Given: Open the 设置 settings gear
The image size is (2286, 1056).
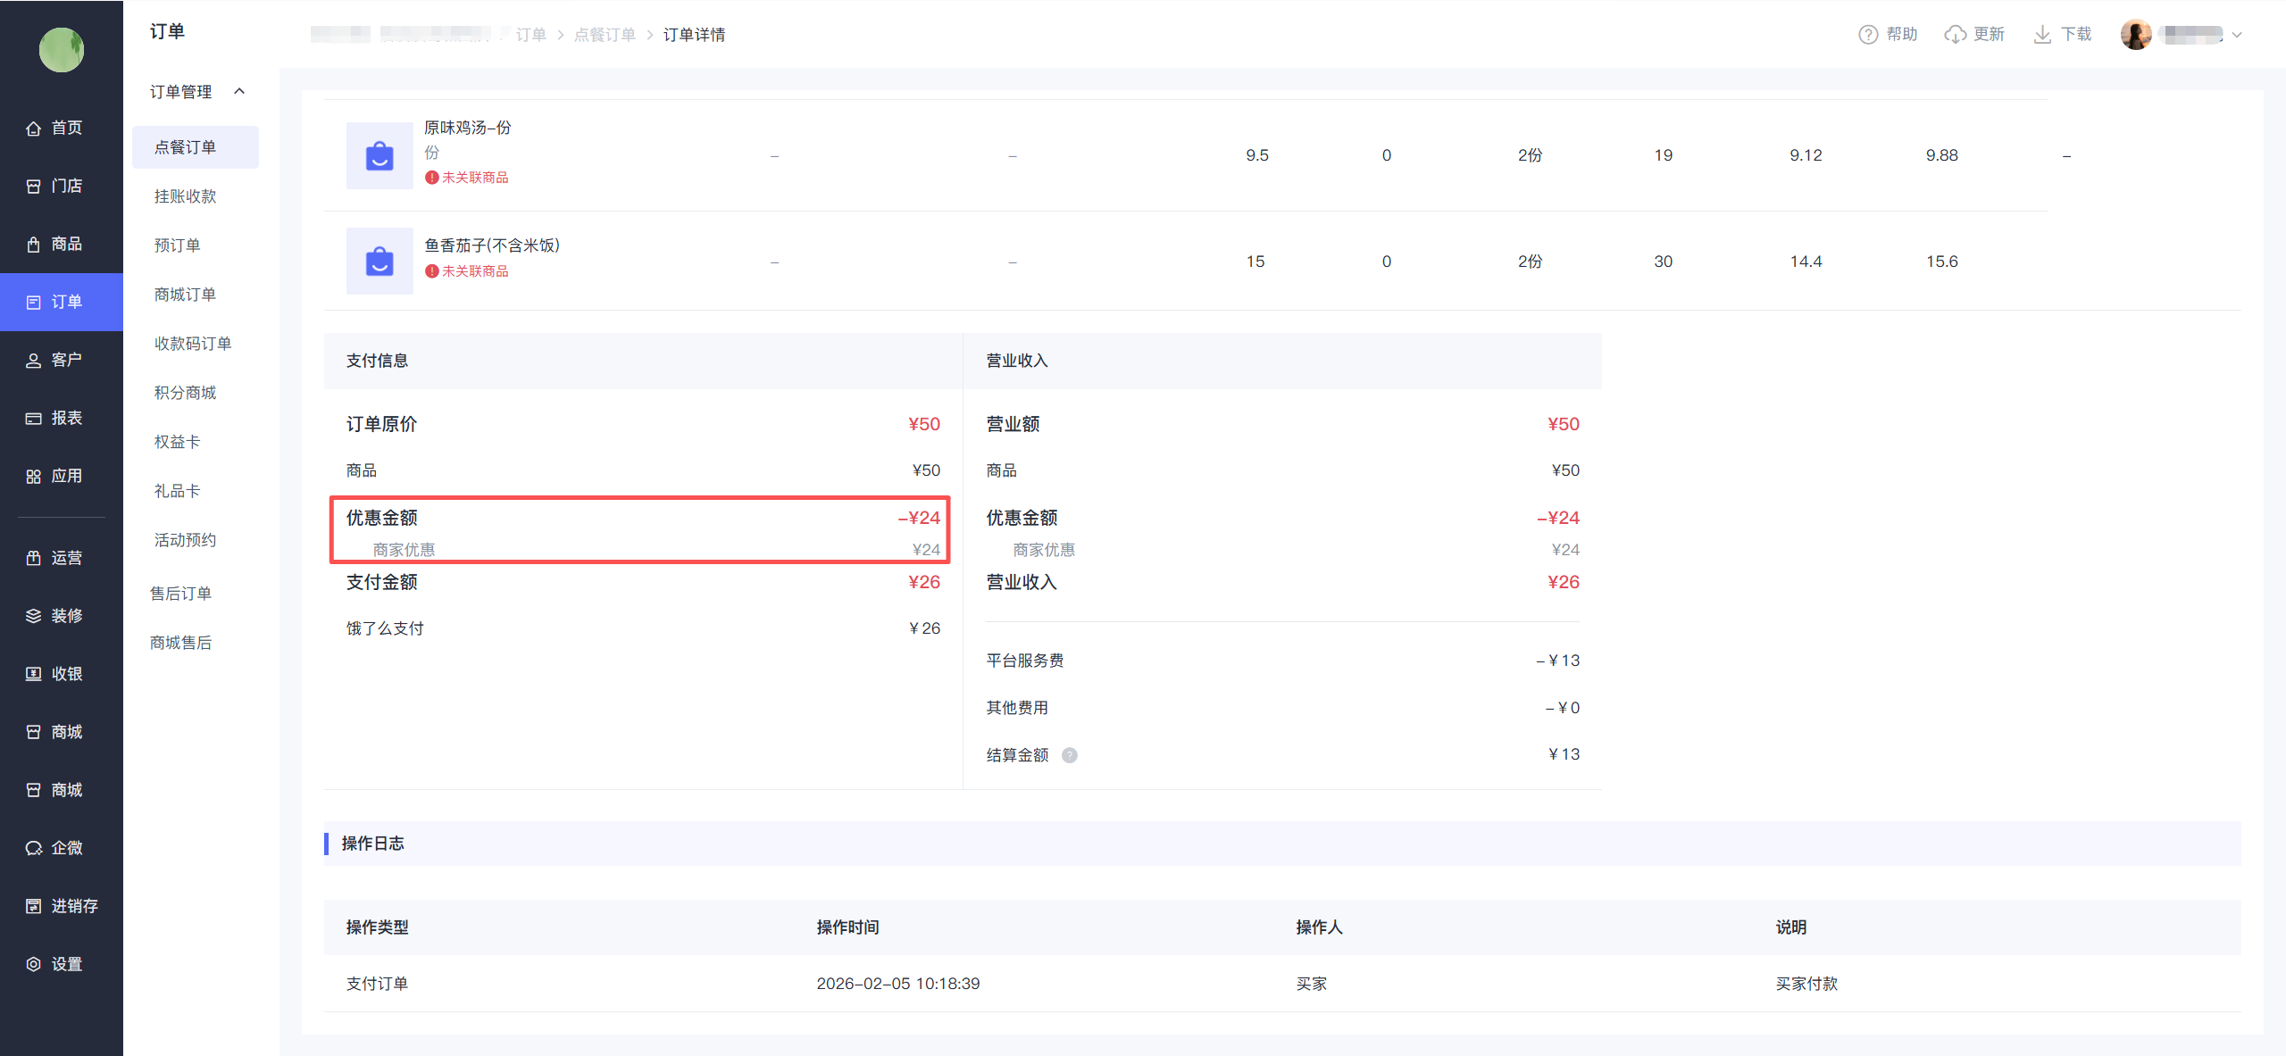Looking at the screenshot, I should [x=34, y=964].
